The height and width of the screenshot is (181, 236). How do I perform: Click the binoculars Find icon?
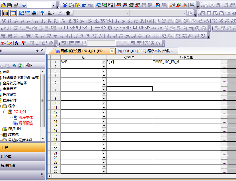68,13
